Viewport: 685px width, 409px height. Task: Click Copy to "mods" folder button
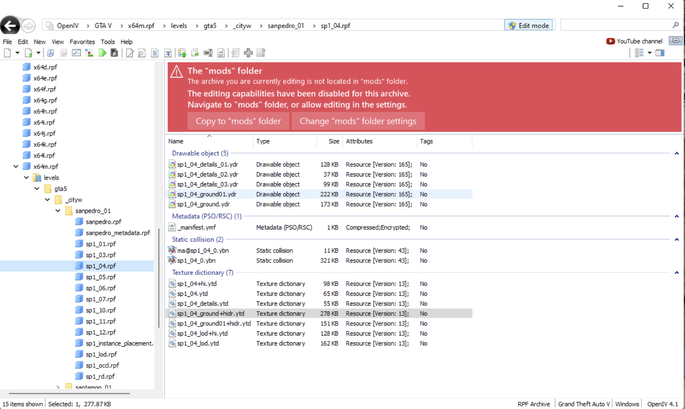point(238,121)
